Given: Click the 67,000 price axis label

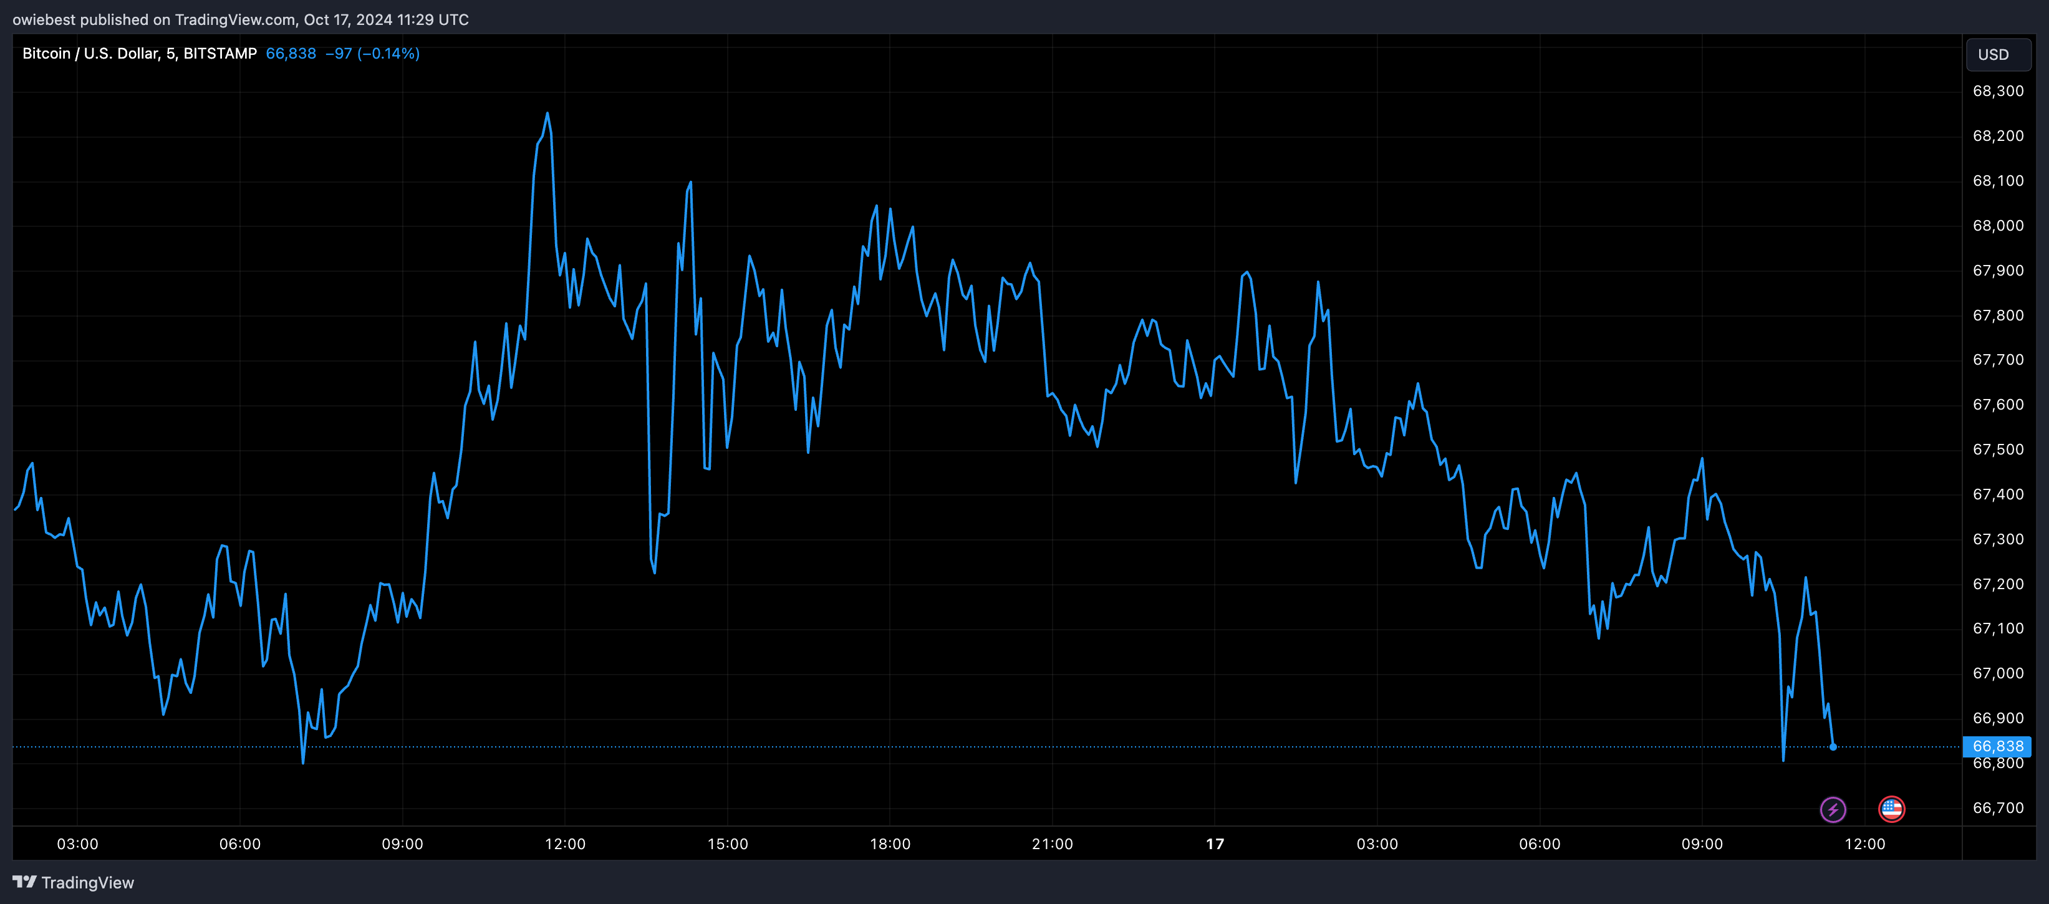Looking at the screenshot, I should tap(1997, 673).
